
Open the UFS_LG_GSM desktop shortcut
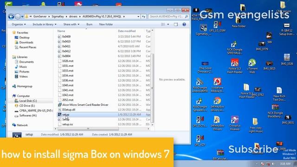[217, 26]
